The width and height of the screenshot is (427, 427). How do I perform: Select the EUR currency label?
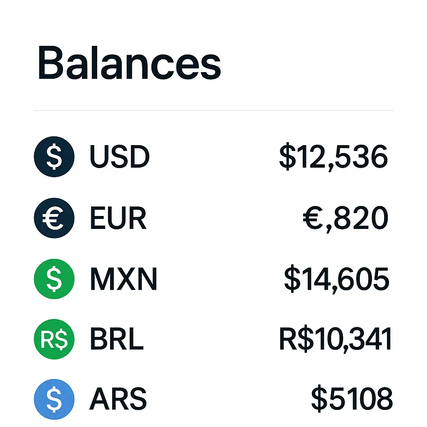click(x=118, y=218)
